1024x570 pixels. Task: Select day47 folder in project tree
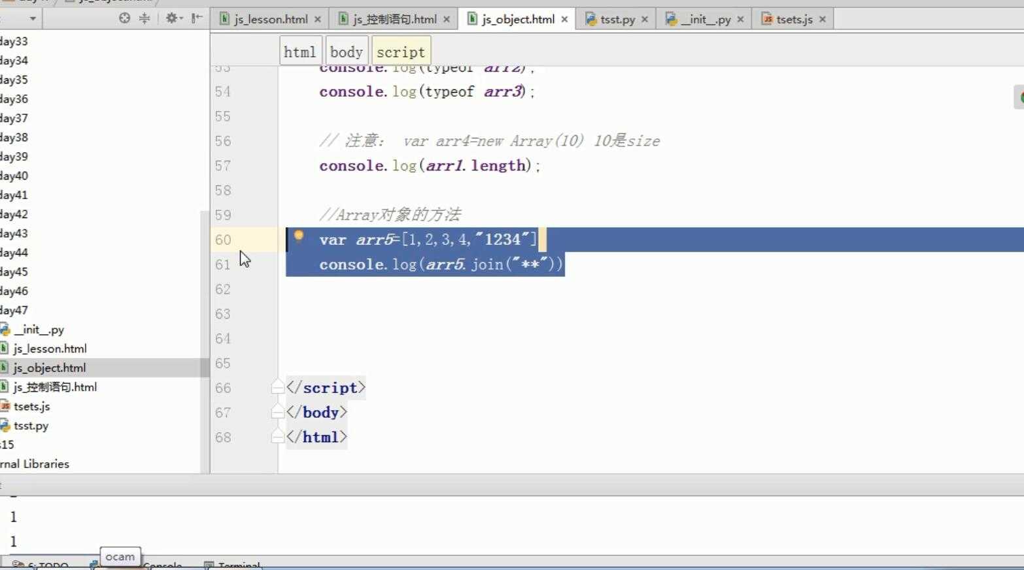(x=14, y=310)
